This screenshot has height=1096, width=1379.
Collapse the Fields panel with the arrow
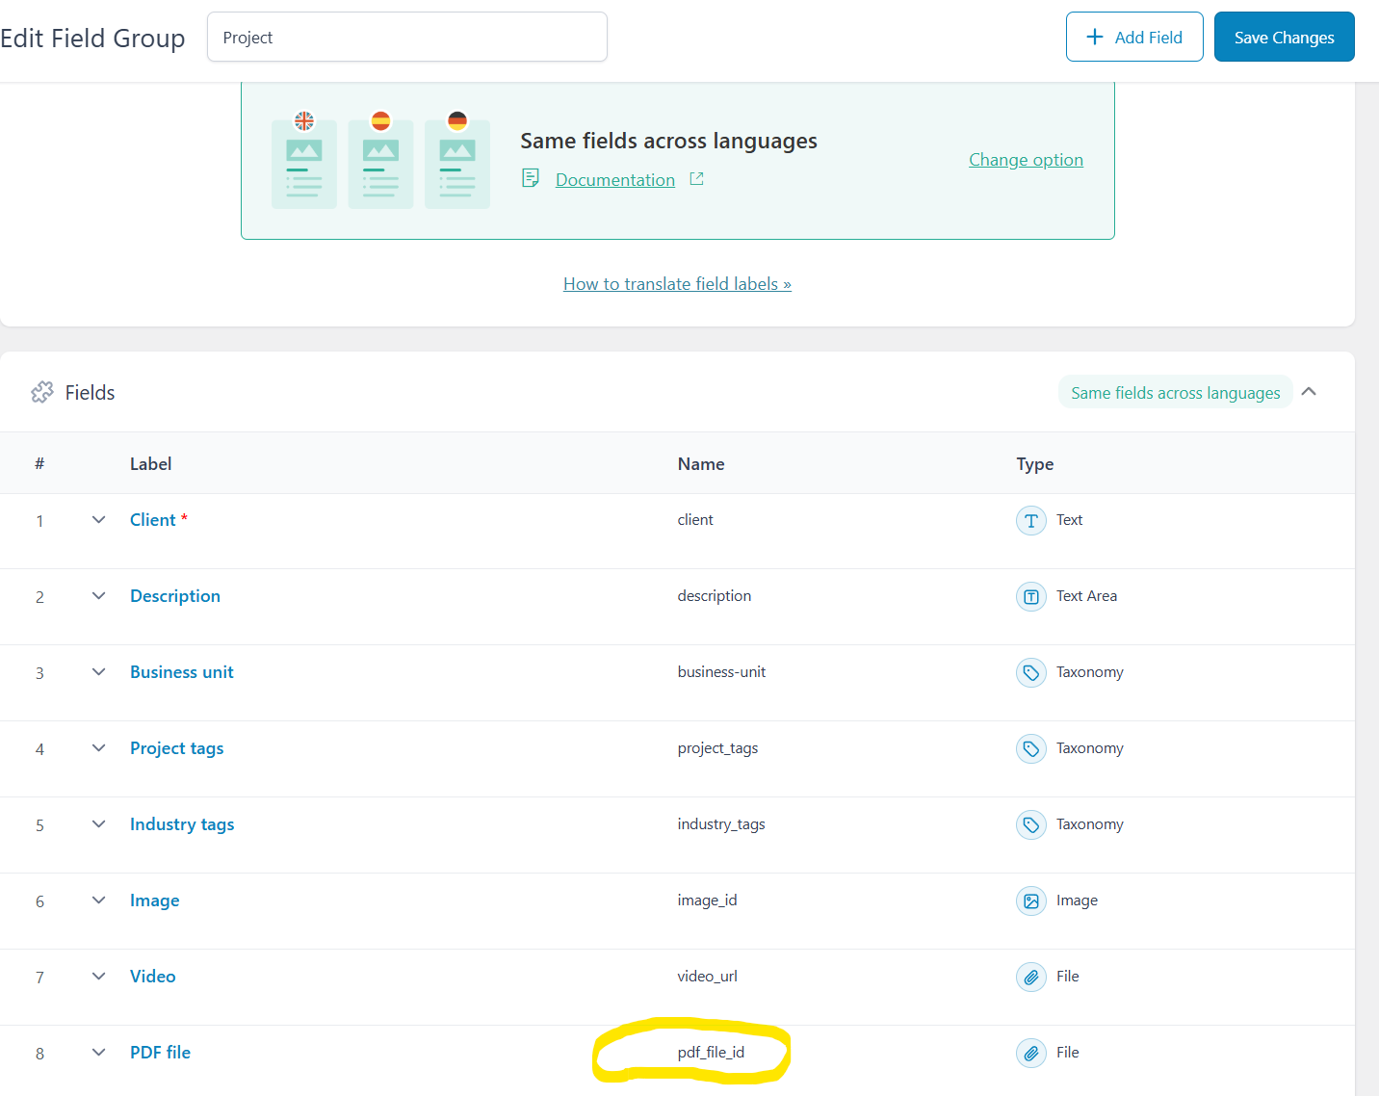[x=1309, y=392]
